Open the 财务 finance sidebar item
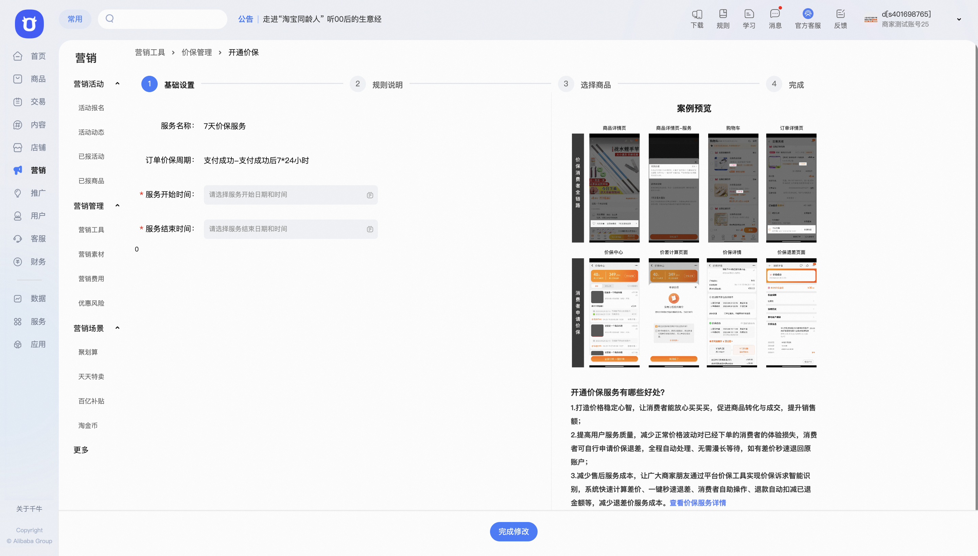Viewport: 978px width, 556px height. [x=29, y=262]
